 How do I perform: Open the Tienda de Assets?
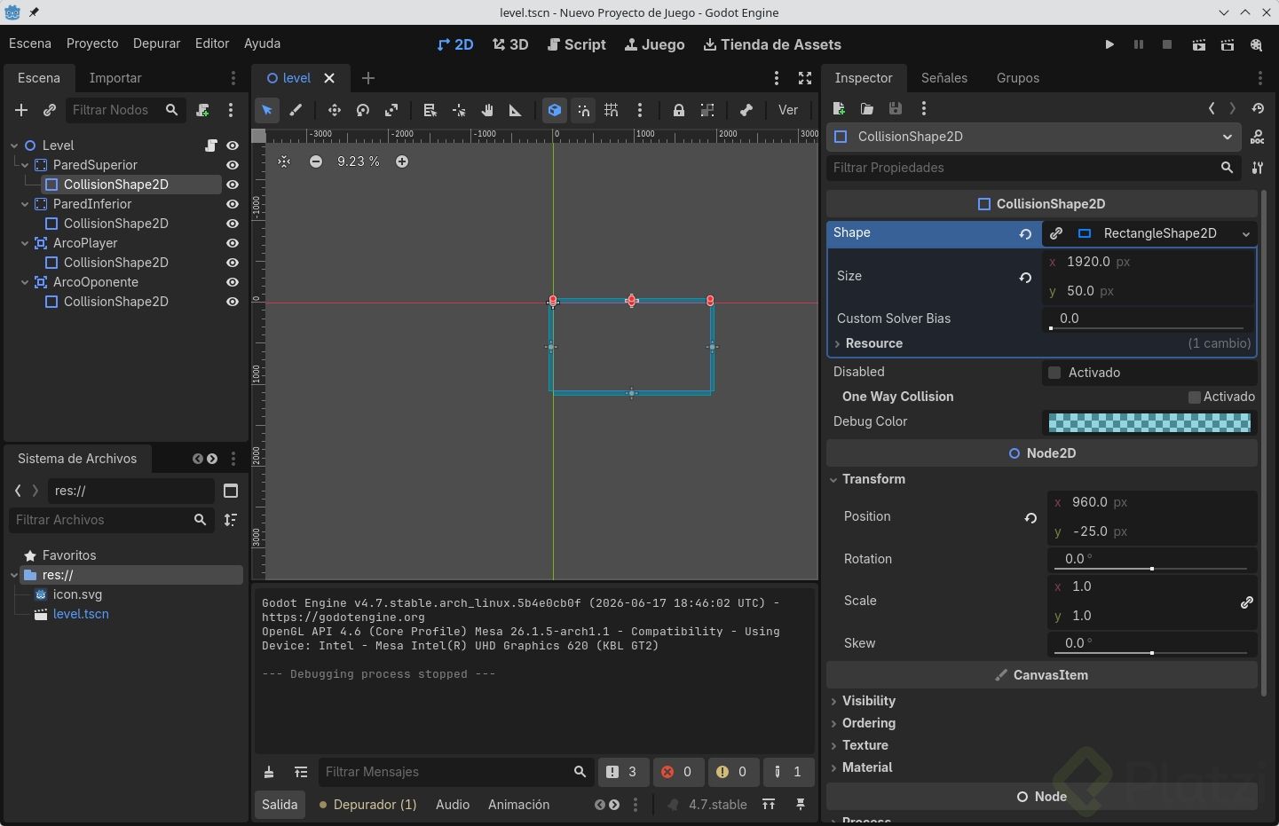pyautogui.click(x=772, y=44)
